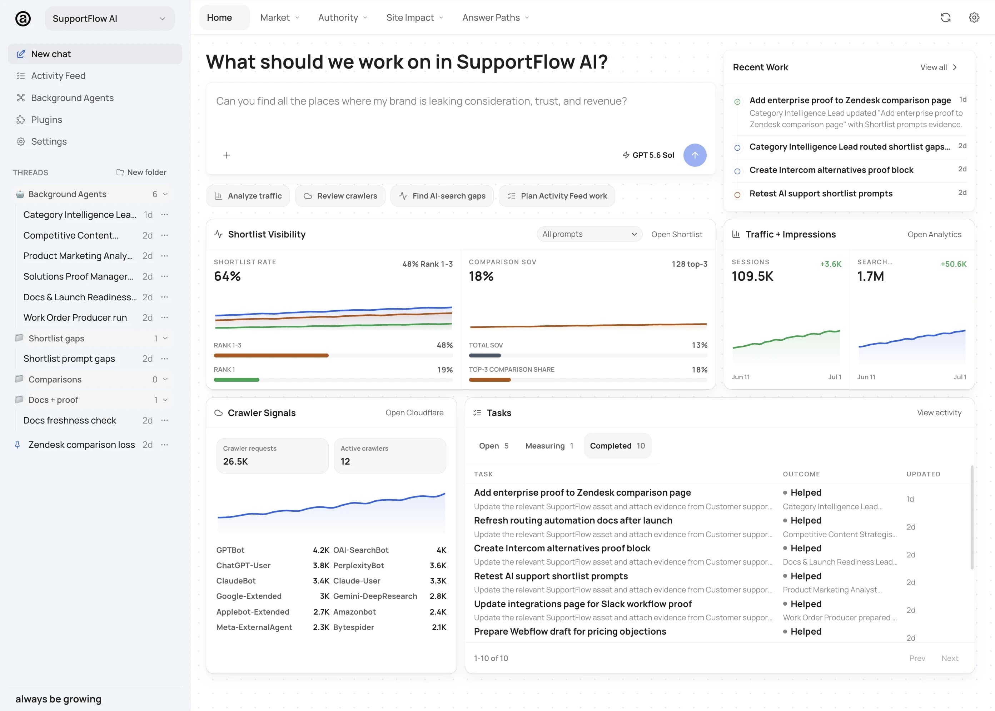
Task: Open the GPT 5.6 Sol model selector
Action: (648, 155)
